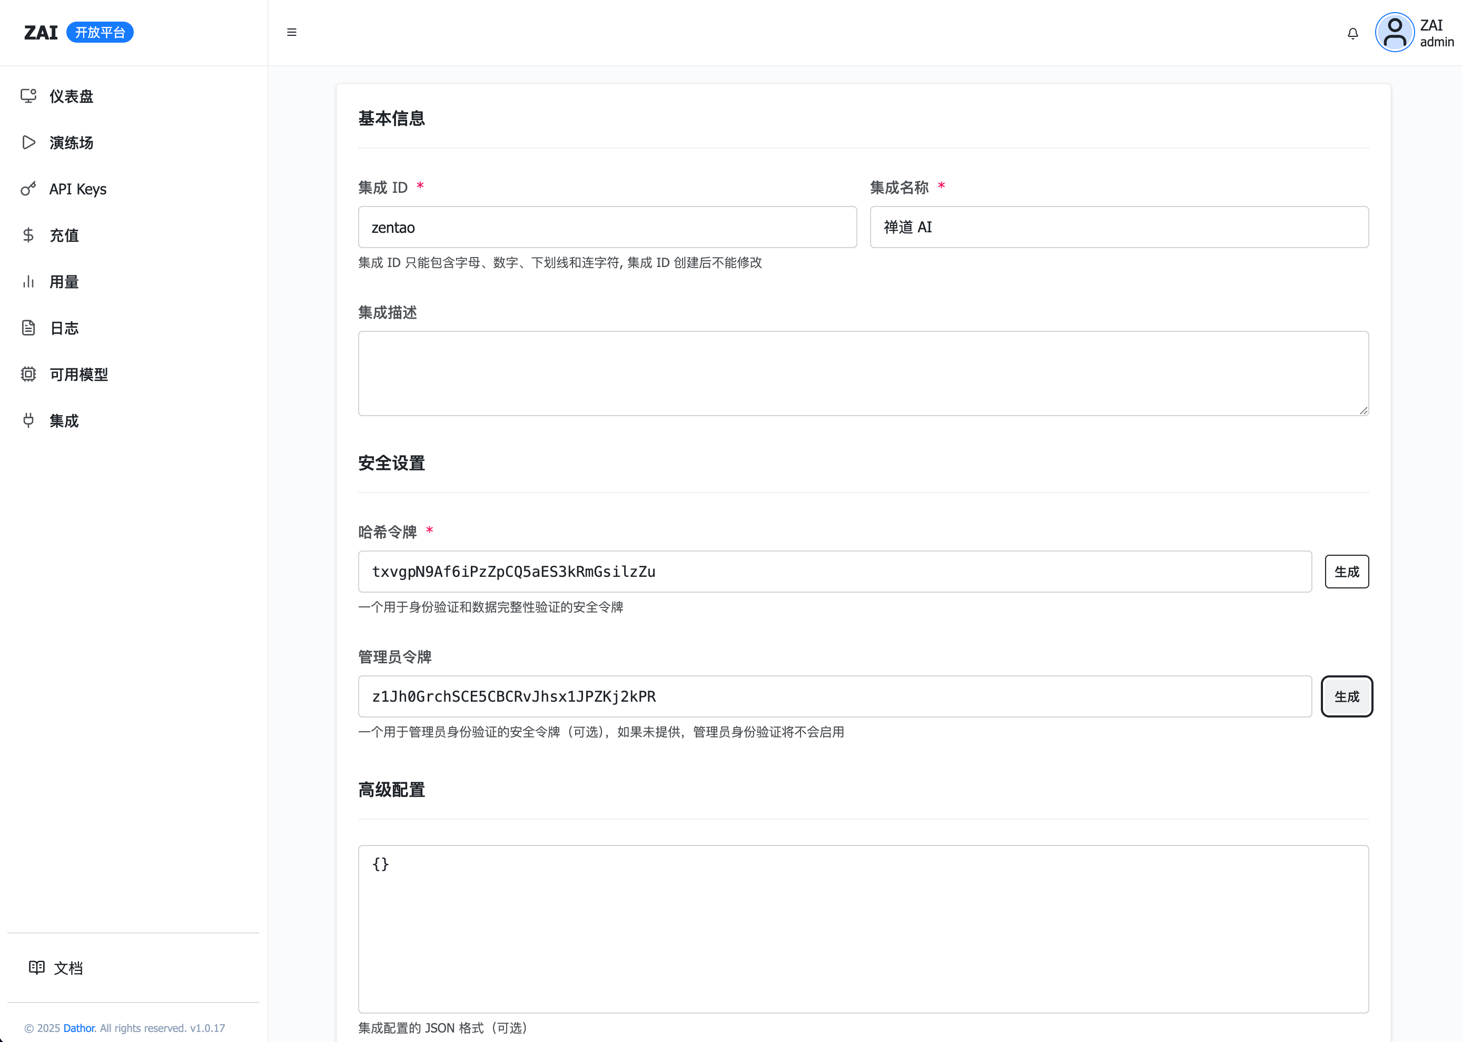Click the 充值 dollar icon
The width and height of the screenshot is (1462, 1042).
tap(28, 235)
